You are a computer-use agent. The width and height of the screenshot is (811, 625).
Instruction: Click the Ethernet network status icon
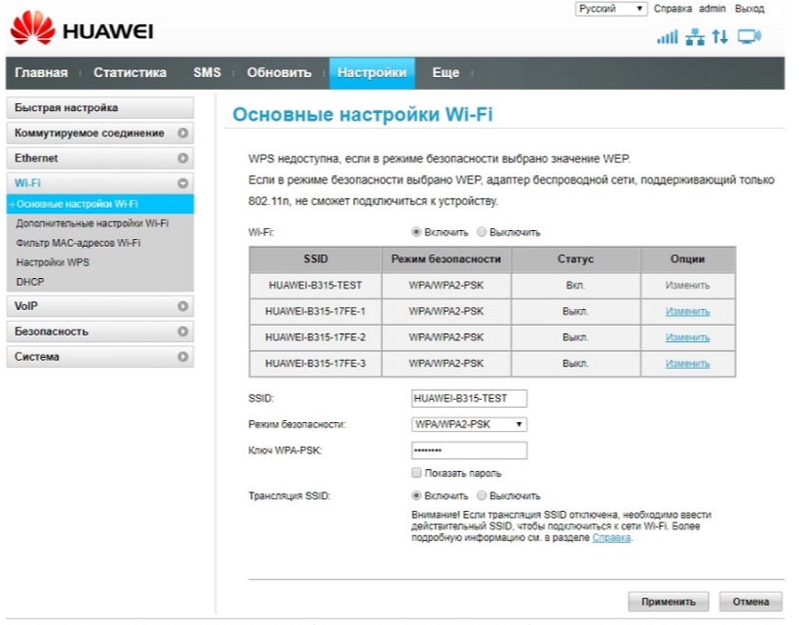[x=695, y=37]
